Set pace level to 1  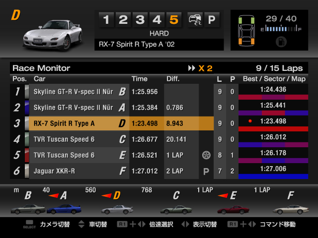[106, 20]
